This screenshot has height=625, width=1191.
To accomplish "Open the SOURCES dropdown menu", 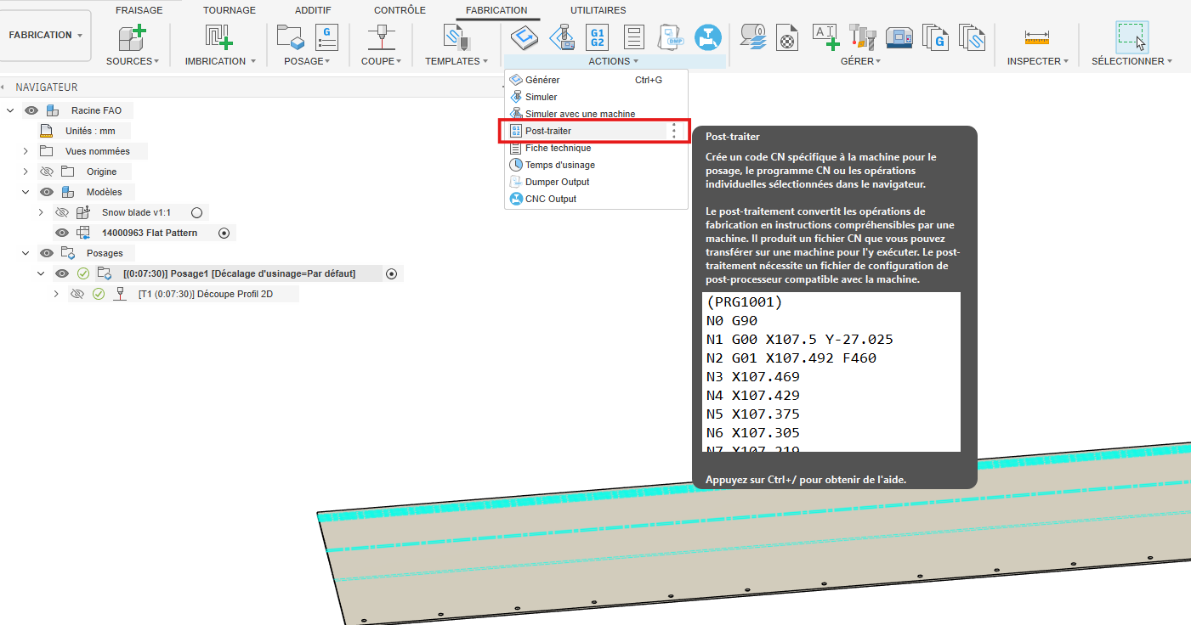I will (x=133, y=61).
